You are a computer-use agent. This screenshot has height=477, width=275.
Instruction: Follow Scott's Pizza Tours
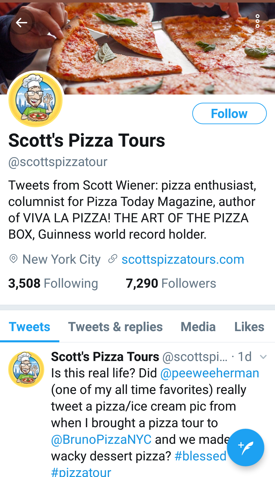pyautogui.click(x=229, y=113)
